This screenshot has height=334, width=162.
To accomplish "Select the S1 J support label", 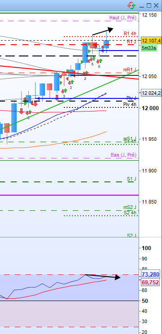I will 132,179.
